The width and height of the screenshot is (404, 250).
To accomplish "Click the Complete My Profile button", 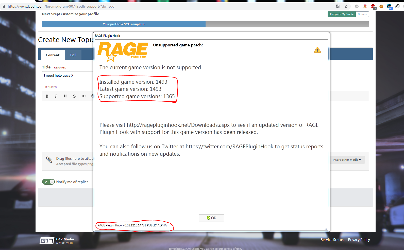I will tap(342, 14).
